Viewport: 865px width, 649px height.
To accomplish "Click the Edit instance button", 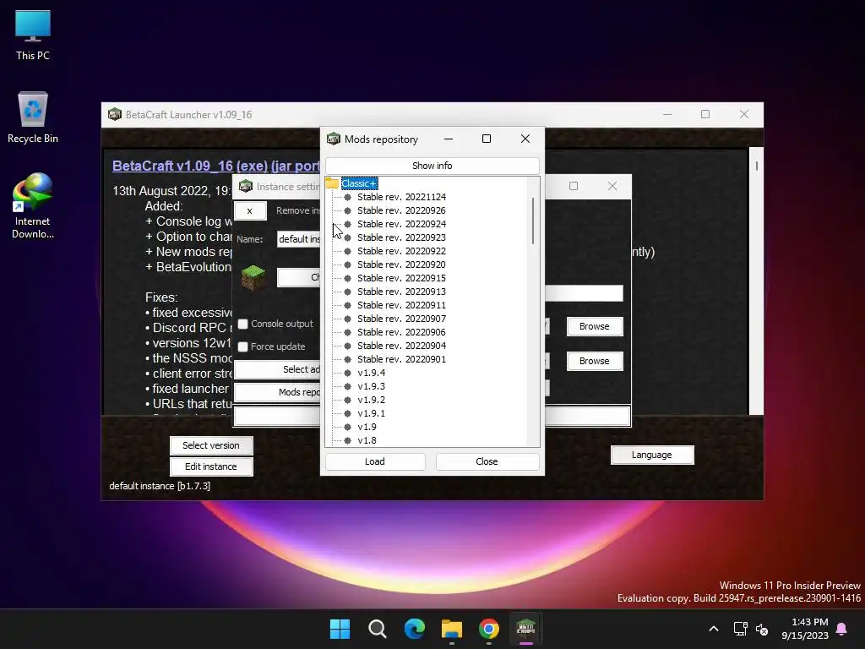I will (211, 466).
